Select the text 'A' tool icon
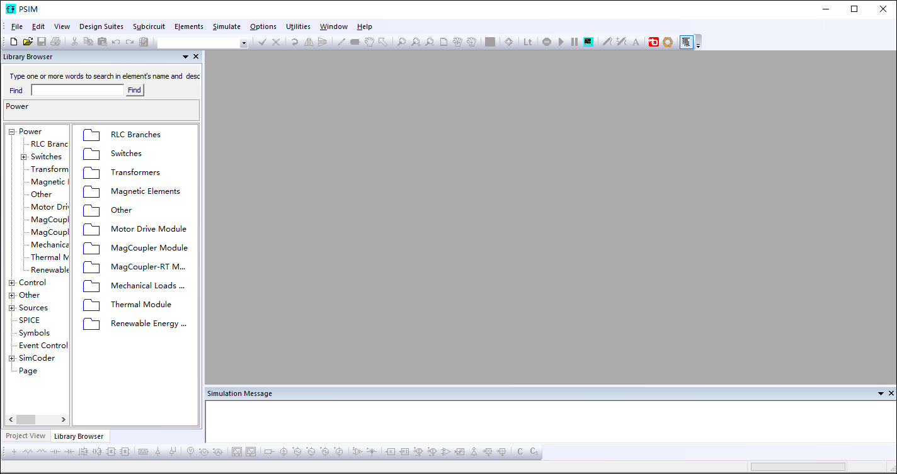897x474 pixels. point(636,42)
